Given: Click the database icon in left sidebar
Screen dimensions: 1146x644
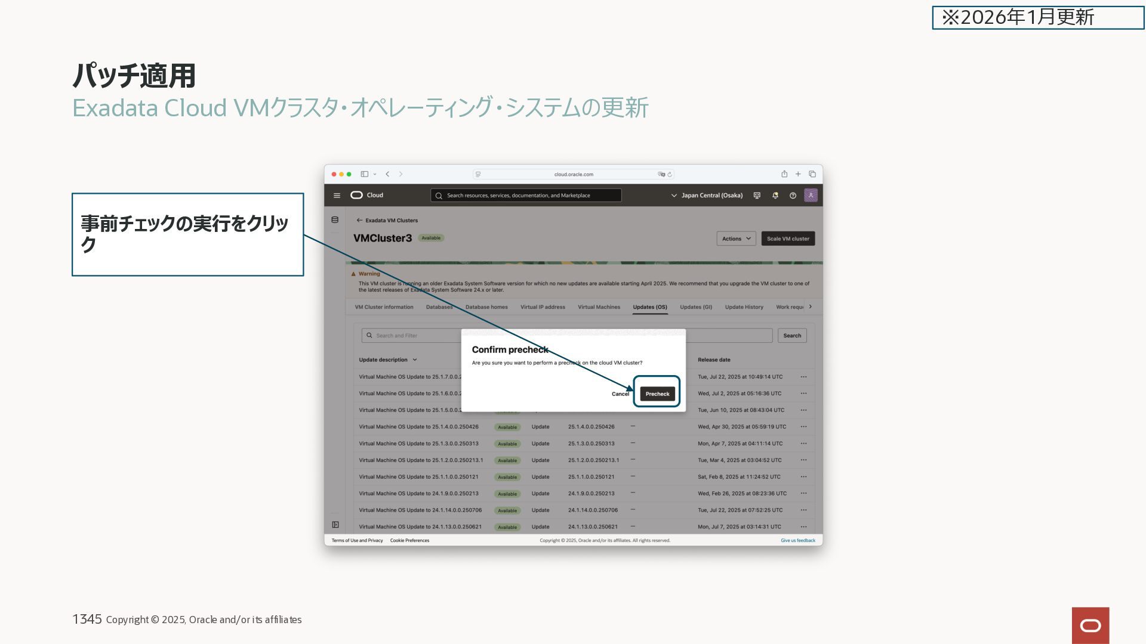Looking at the screenshot, I should pyautogui.click(x=335, y=220).
